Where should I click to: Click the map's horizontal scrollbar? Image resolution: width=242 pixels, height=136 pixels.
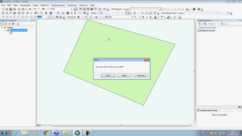click(121, 125)
